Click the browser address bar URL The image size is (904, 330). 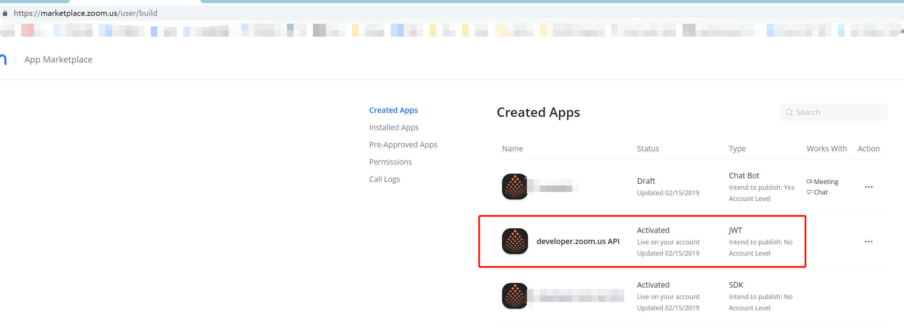click(x=85, y=13)
